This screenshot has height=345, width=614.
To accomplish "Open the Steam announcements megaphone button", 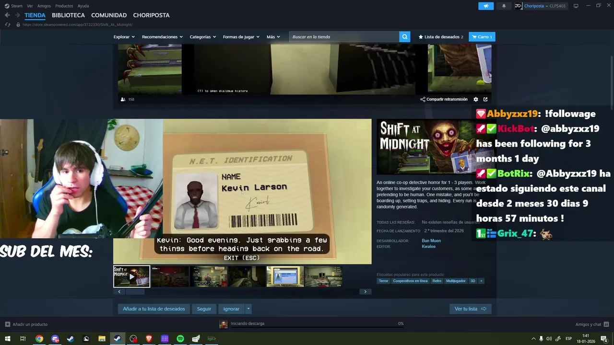I will point(486,6).
